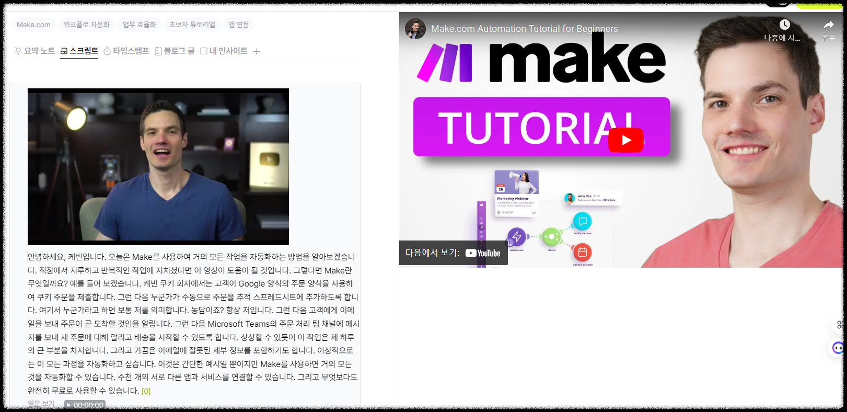
Task: Click the chatbot face icon at right edge
Action: [x=838, y=348]
